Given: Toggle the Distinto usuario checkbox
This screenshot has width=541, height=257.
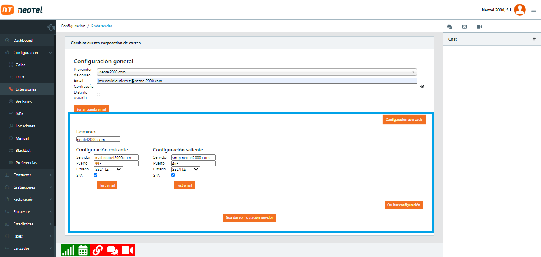Looking at the screenshot, I should pos(98,95).
